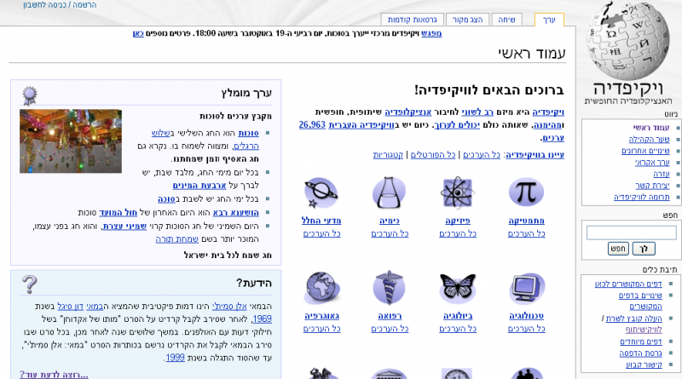Open עמוד ראשי in the sidebar

click(651, 128)
